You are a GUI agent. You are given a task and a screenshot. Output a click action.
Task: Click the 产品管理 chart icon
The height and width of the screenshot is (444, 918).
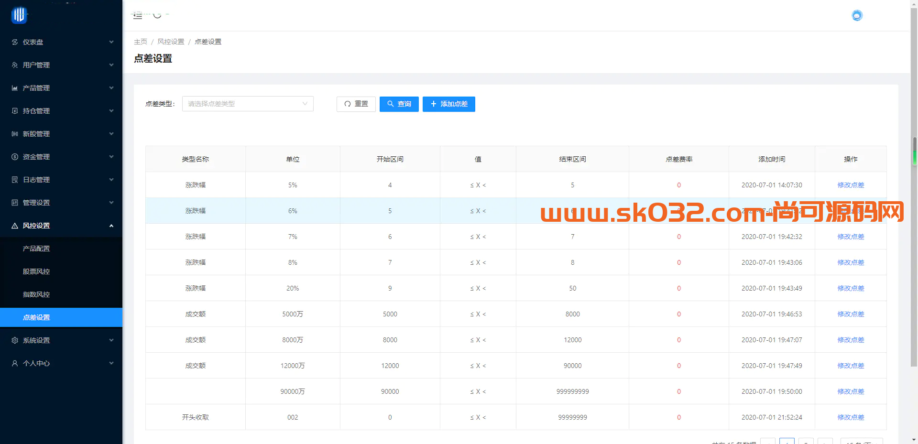[15, 88]
